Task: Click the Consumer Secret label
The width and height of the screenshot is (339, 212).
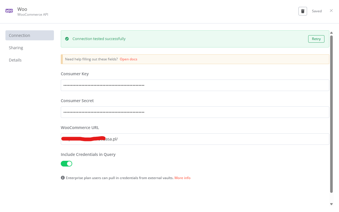Action: point(77,101)
